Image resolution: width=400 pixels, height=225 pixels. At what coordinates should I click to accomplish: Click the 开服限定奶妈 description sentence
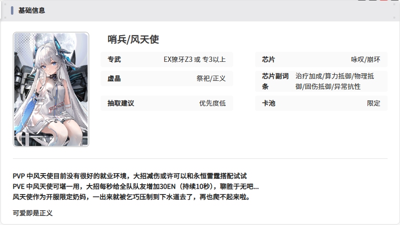[131, 196]
